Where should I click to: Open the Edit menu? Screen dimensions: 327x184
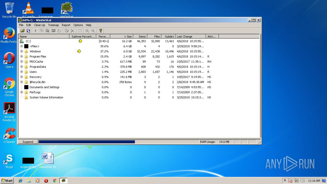[x=29, y=25]
